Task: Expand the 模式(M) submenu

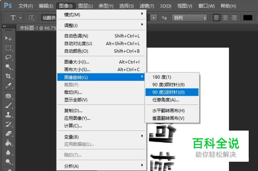Action: tap(101, 14)
